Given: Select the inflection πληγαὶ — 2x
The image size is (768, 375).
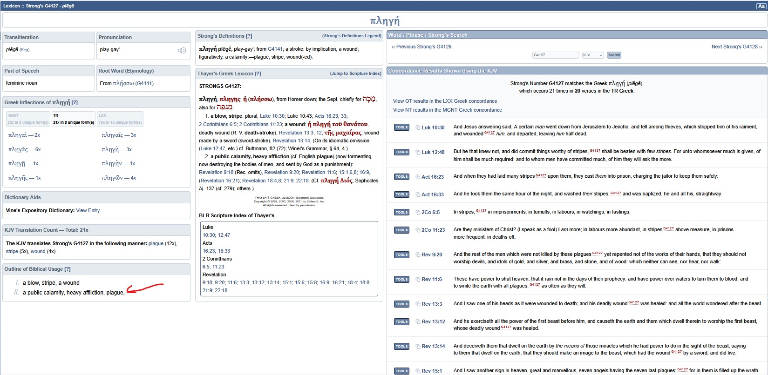Looking at the screenshot, I should 24,135.
